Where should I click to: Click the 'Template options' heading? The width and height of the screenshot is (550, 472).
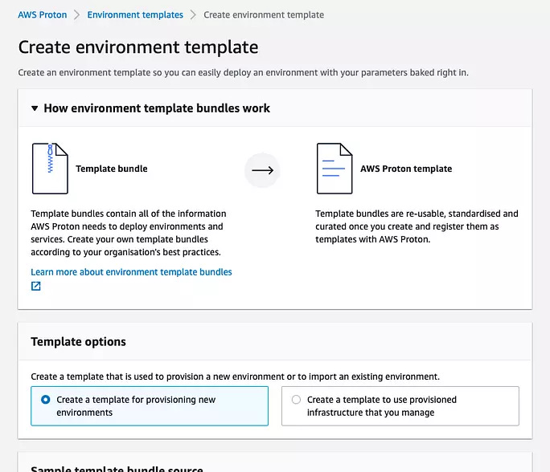(x=78, y=342)
